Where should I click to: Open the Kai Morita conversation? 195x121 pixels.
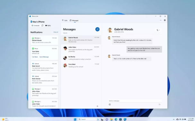(81, 58)
